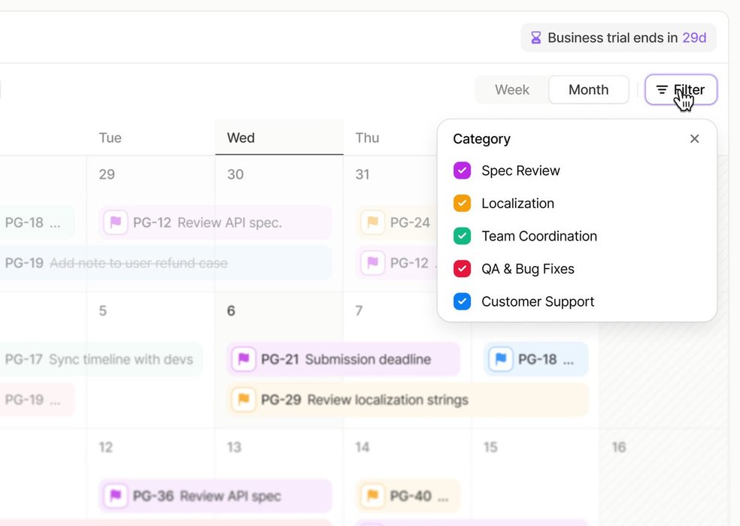Click the orange flag icon on PG-40
This screenshot has width=740, height=526.
372,496
